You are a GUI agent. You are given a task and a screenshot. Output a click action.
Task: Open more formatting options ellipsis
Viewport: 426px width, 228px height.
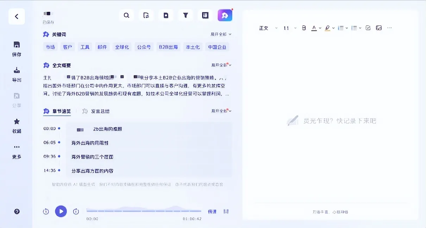point(389,28)
